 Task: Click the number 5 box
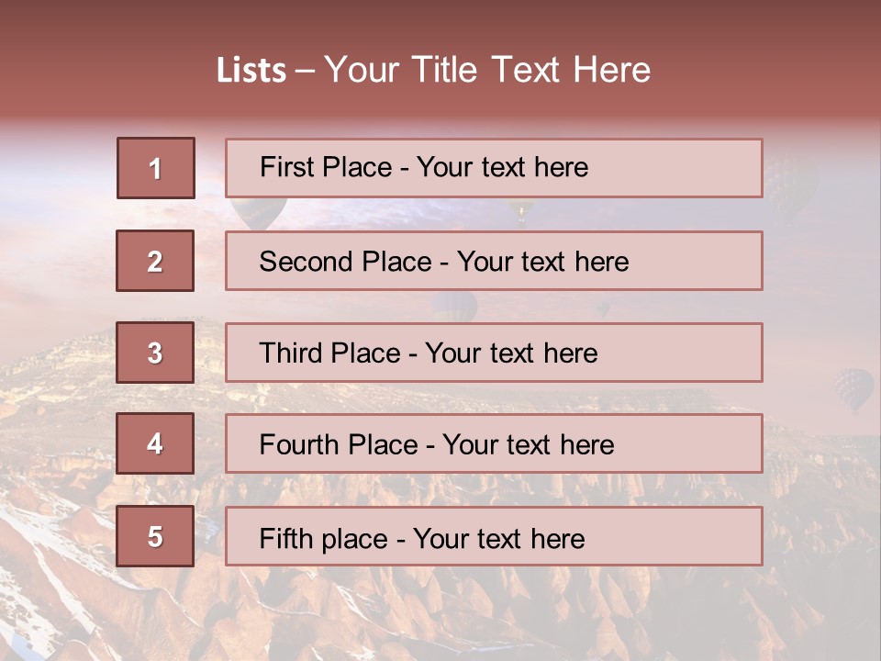(x=155, y=536)
